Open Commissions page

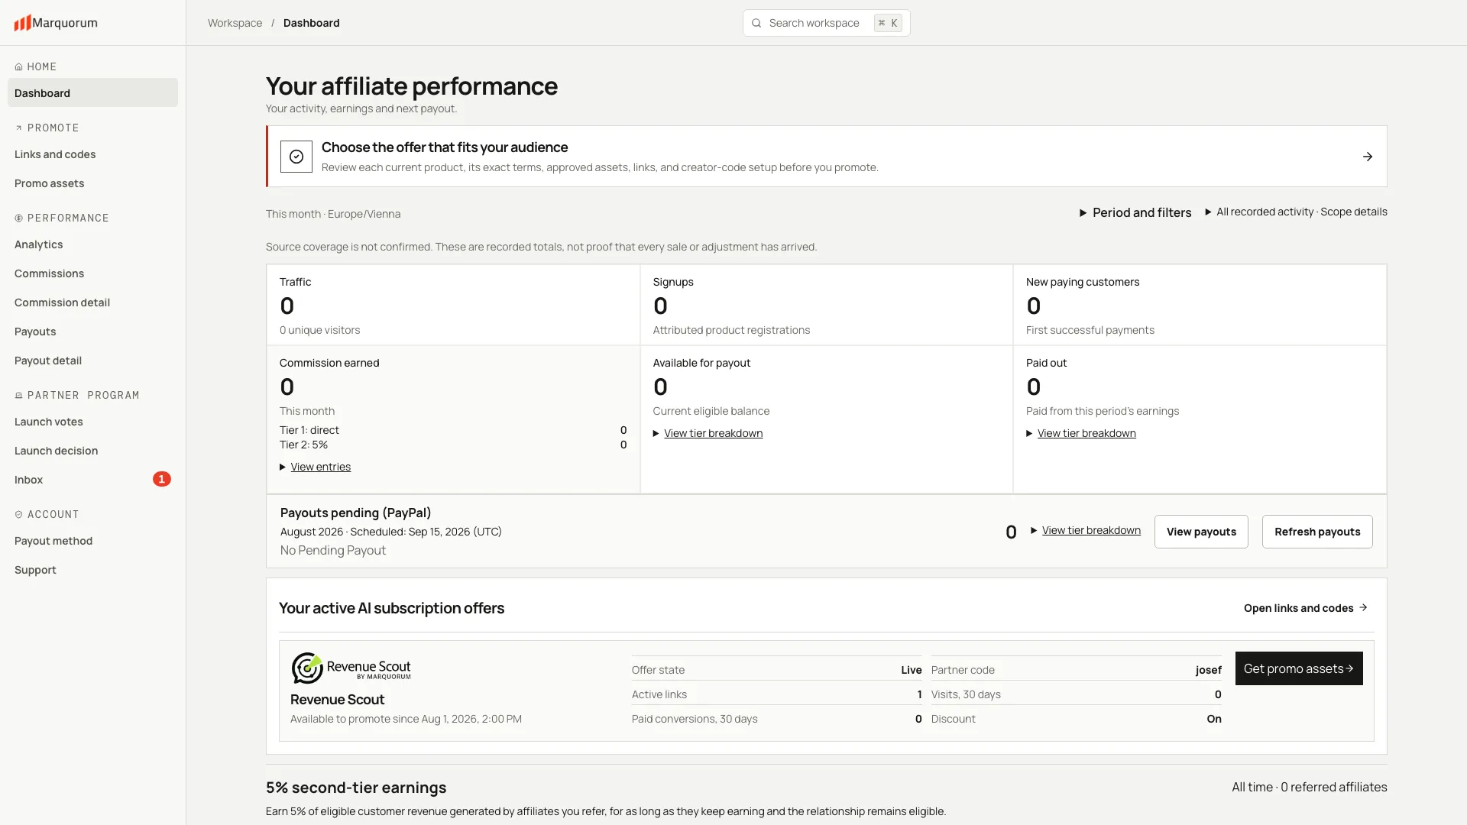pos(92,273)
